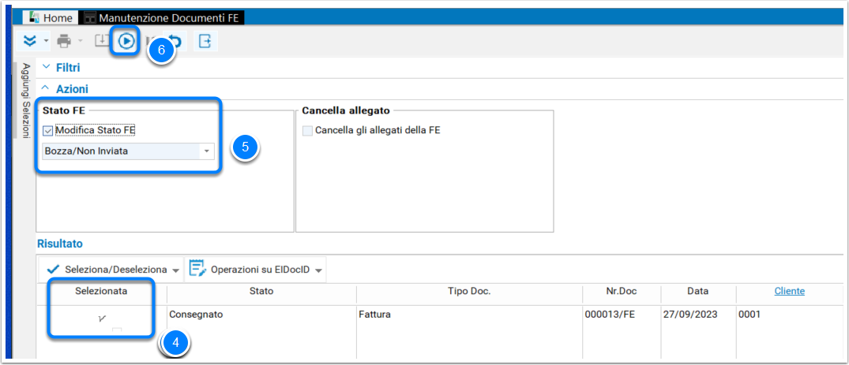Viewport: 849px width, 365px height.
Task: Click the Seleziona/Deseleziona button
Action: point(107,270)
